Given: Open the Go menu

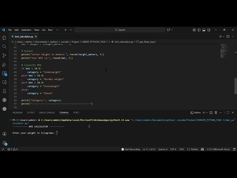Looking at the screenshot, I should (x=44, y=30).
